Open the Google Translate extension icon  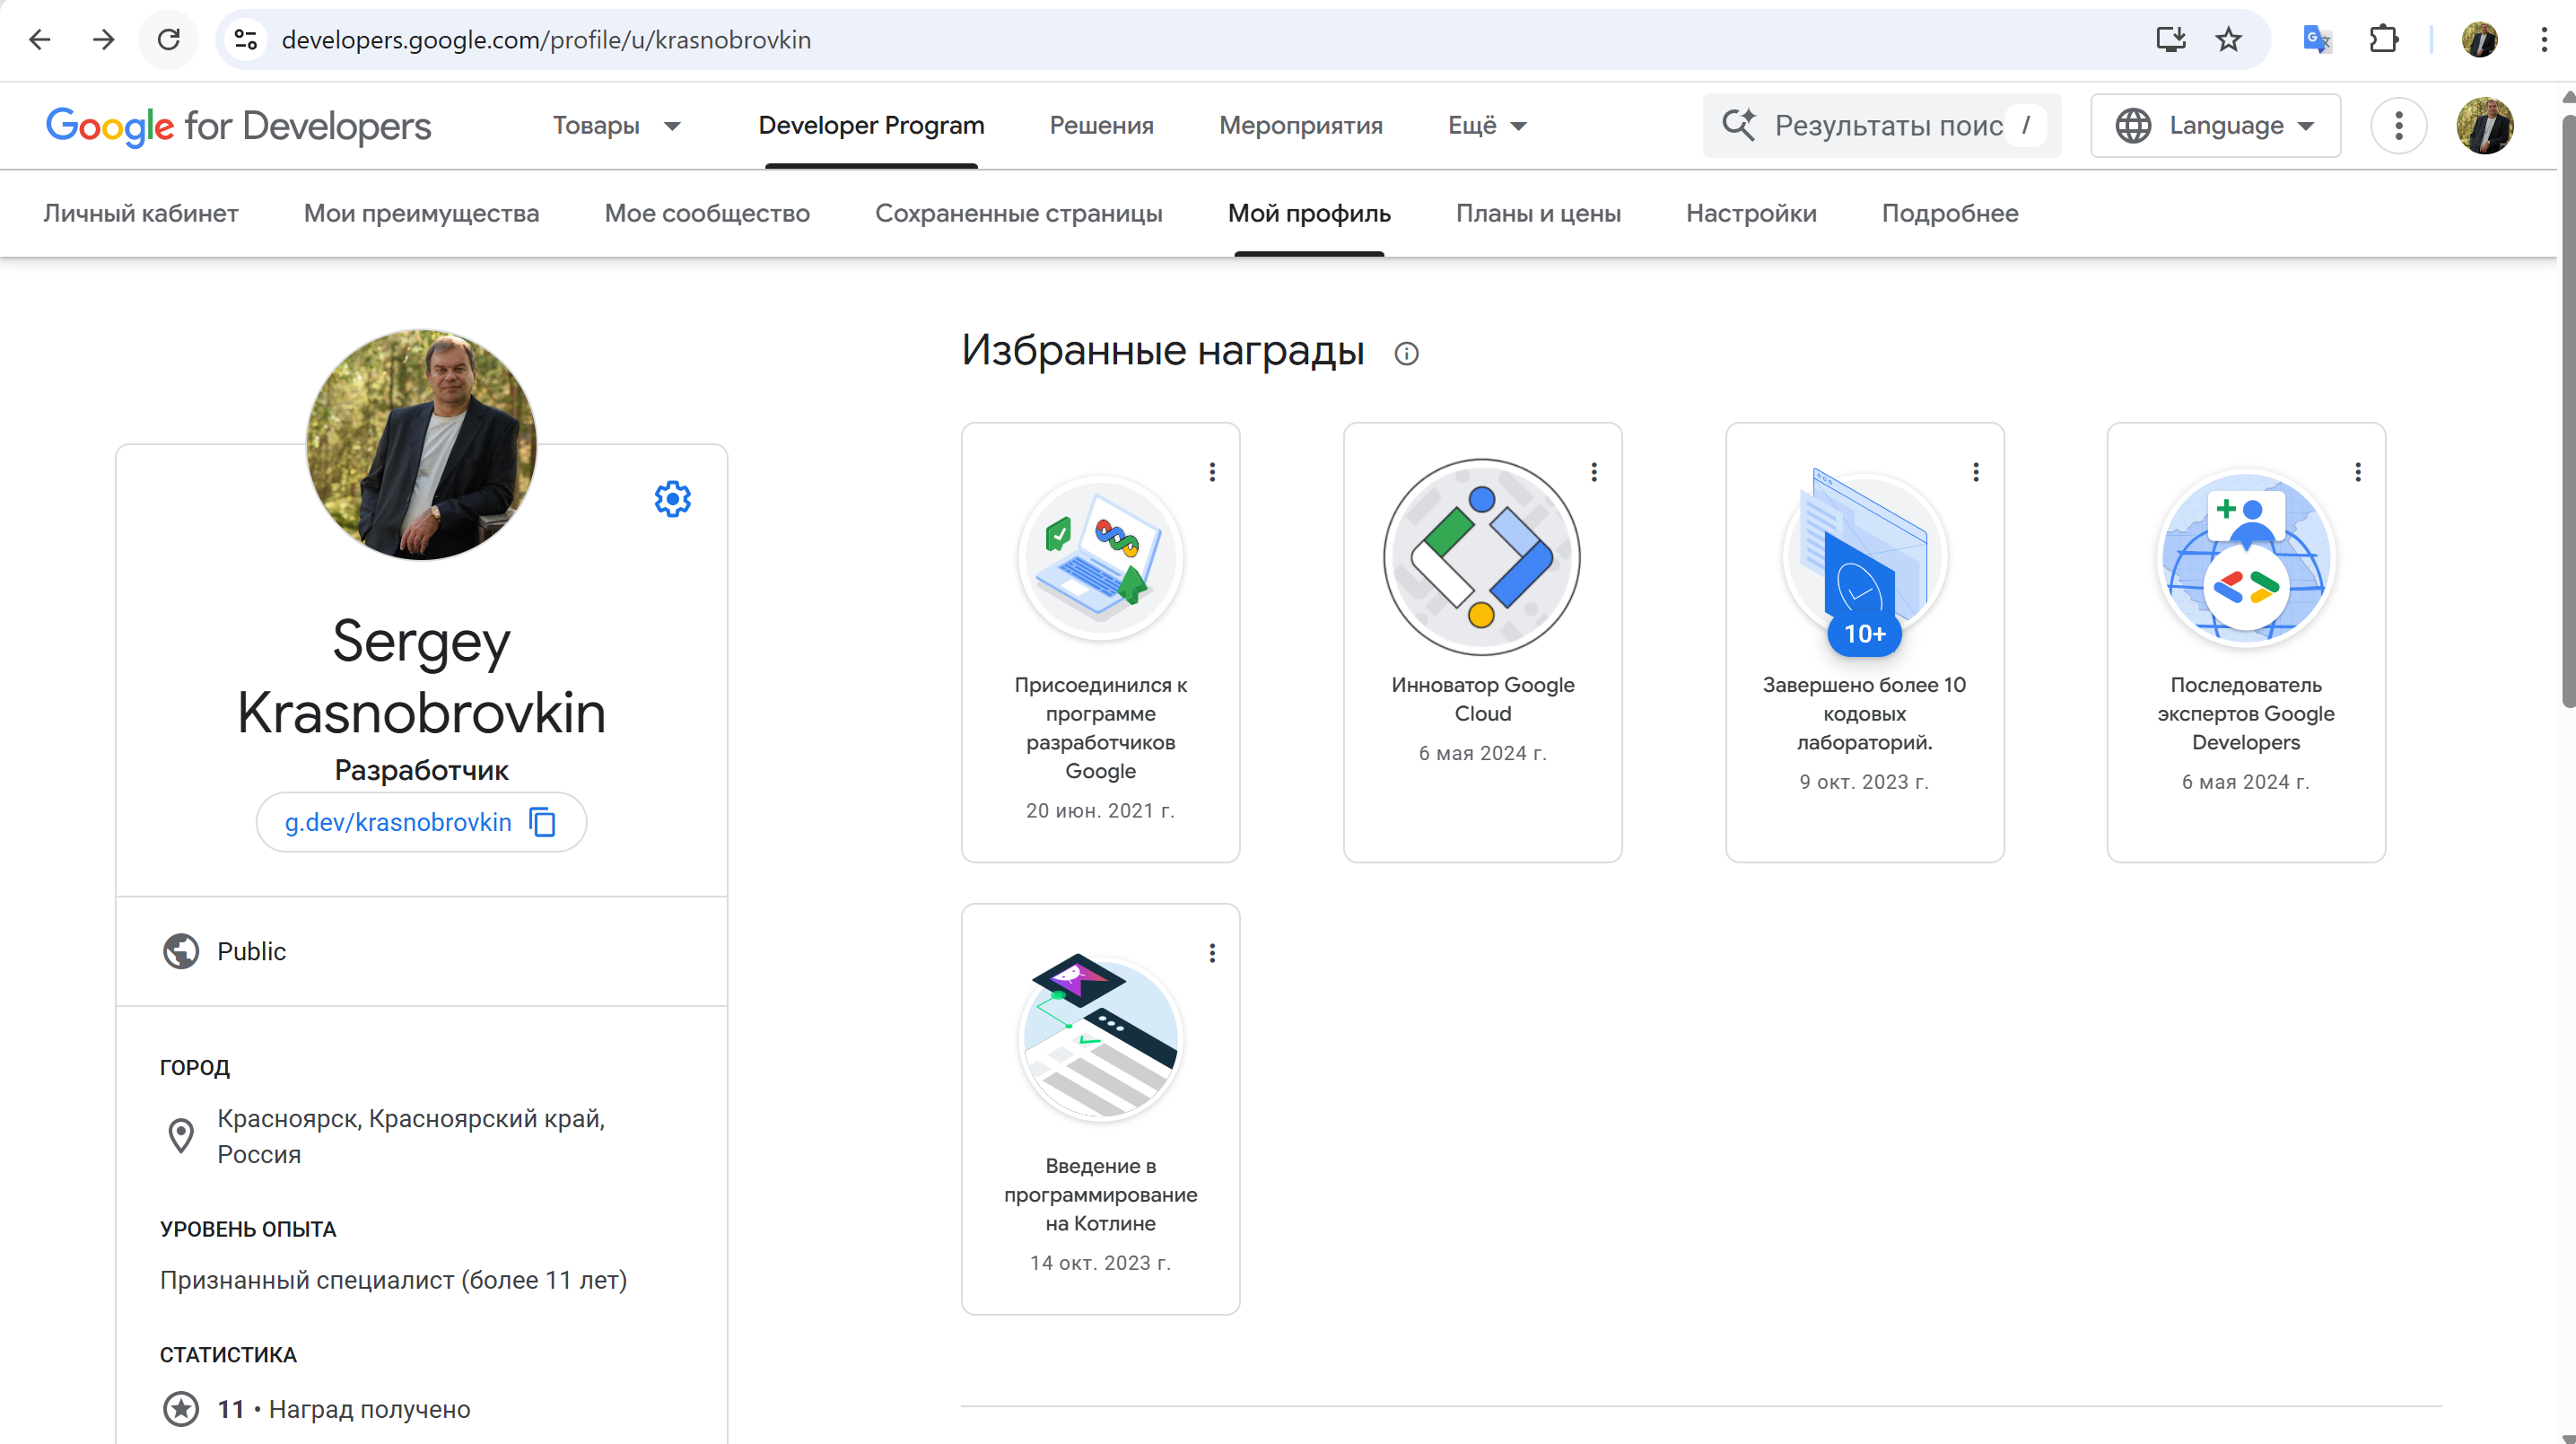click(2318, 39)
